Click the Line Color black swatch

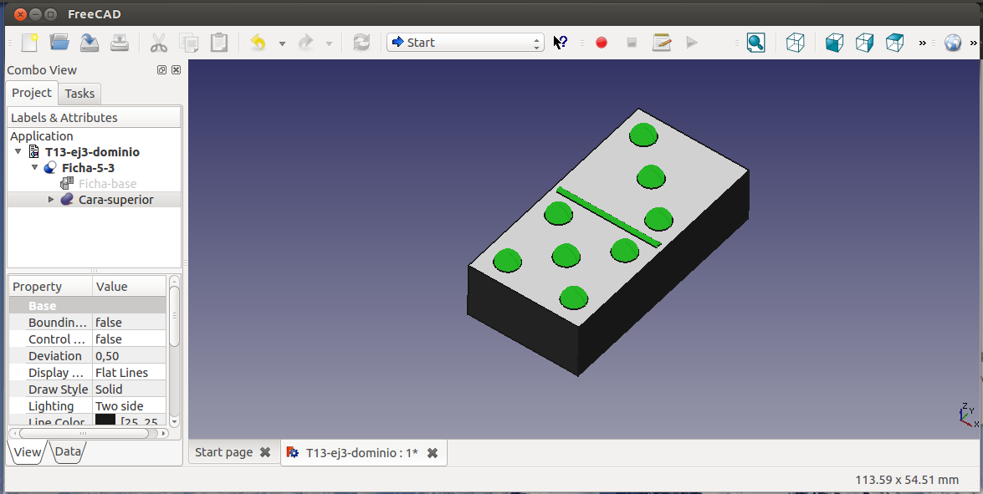(105, 420)
